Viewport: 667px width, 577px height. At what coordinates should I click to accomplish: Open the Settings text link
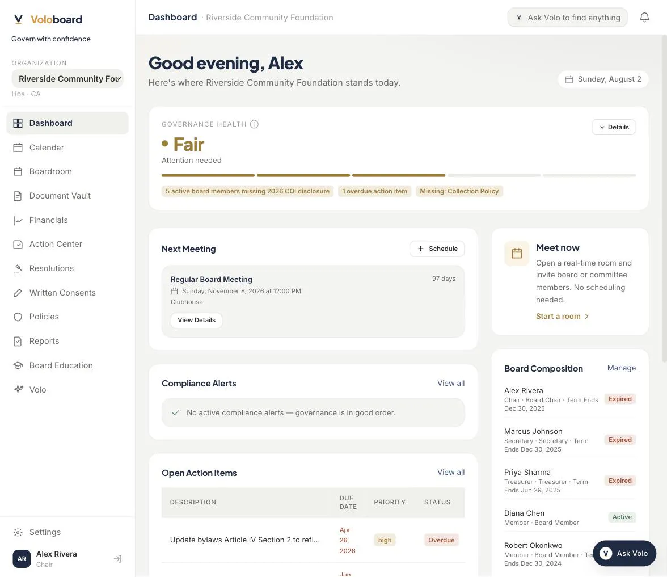45,532
